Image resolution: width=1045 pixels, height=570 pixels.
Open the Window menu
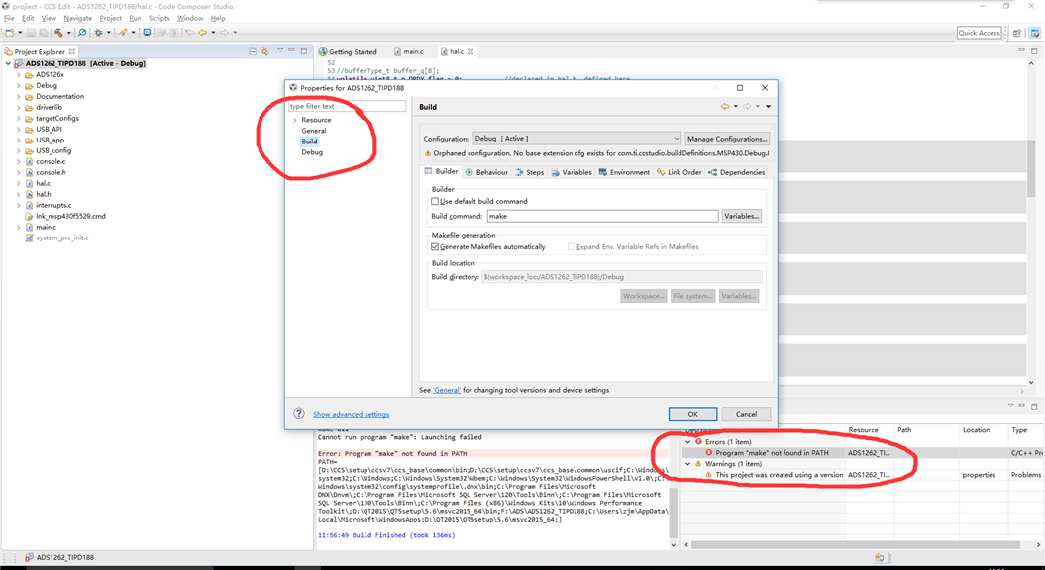point(190,18)
